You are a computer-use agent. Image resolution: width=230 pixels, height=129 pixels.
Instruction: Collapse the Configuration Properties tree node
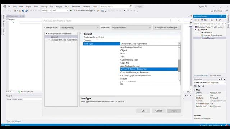tap(46, 34)
